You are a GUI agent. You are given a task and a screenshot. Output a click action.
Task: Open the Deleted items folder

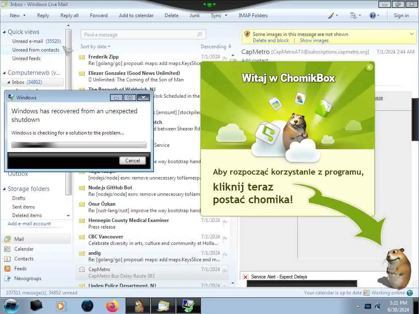click(x=27, y=215)
